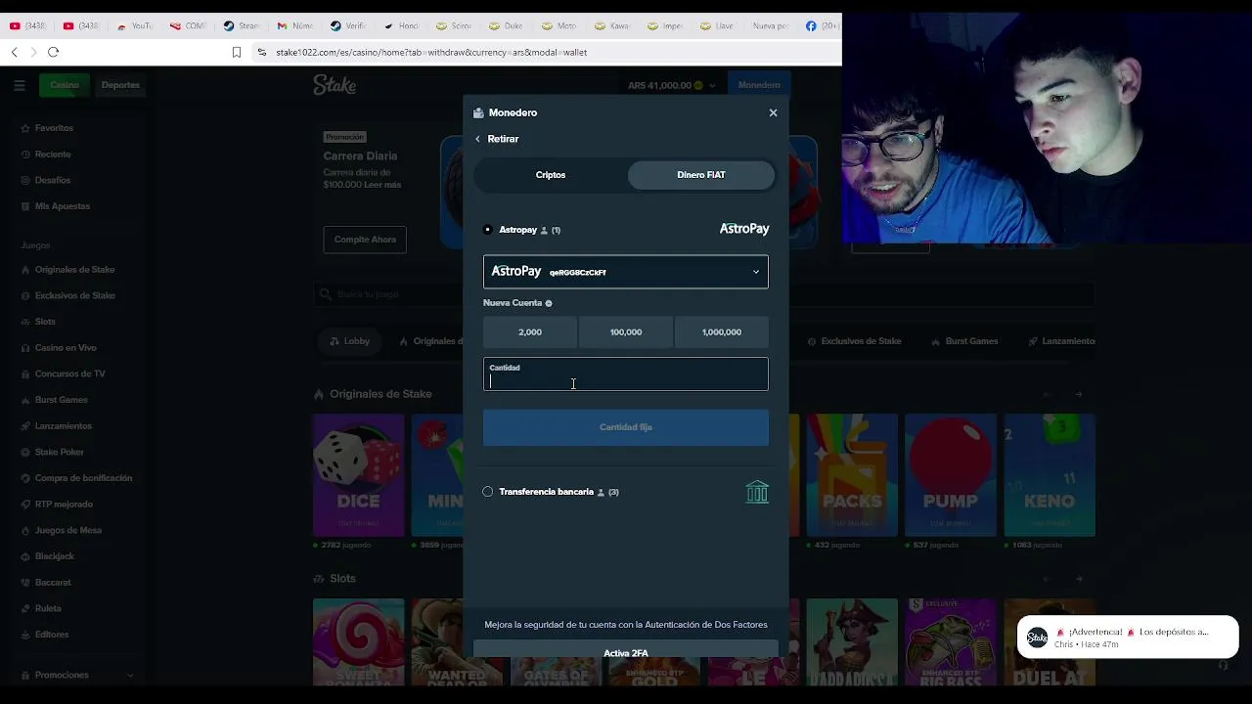The height and width of the screenshot is (704, 1252).
Task: Advance the Originales de Stake carousel right arrow
Action: point(1079,394)
